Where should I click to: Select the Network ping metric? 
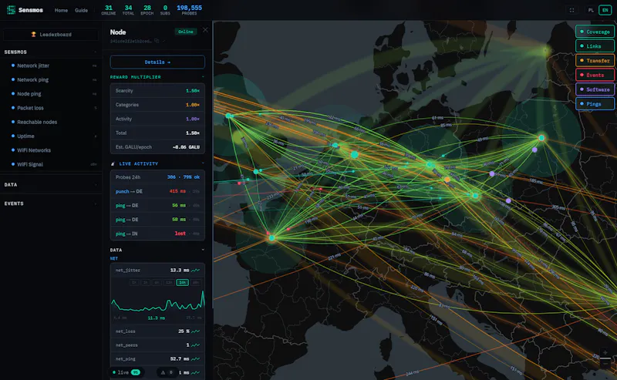coord(51,79)
